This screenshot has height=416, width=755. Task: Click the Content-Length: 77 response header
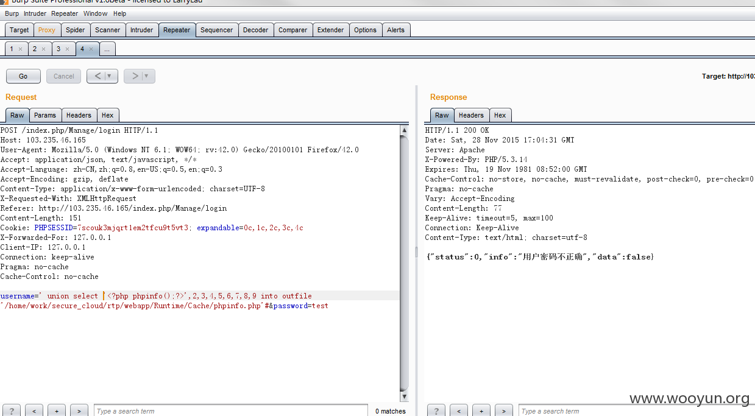[464, 208]
